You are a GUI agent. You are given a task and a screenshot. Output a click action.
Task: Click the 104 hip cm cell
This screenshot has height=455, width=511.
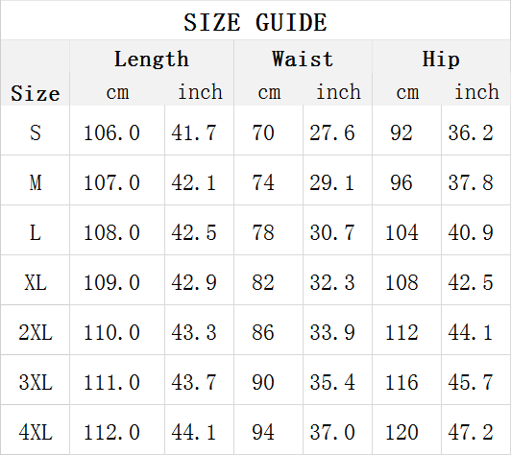(x=401, y=232)
